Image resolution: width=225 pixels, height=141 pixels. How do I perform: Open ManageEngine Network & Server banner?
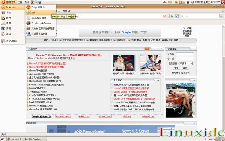tap(111, 129)
